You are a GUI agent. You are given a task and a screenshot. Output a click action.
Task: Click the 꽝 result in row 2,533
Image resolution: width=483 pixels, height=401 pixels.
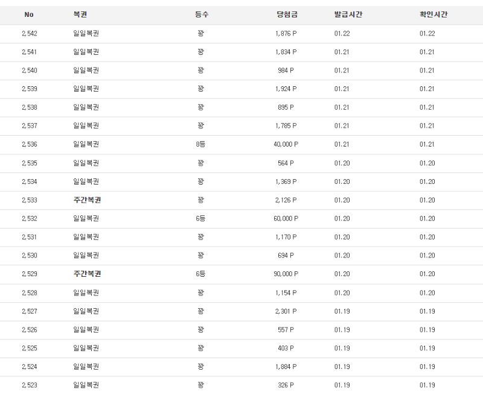tap(200, 200)
